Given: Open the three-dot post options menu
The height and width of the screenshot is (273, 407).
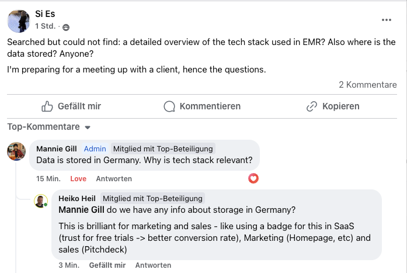Looking at the screenshot, I should [387, 20].
